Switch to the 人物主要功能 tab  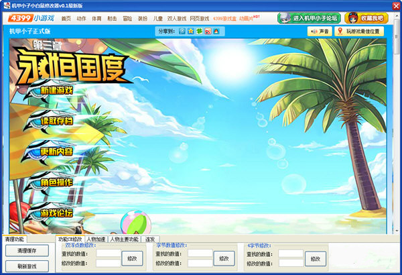[124, 239]
